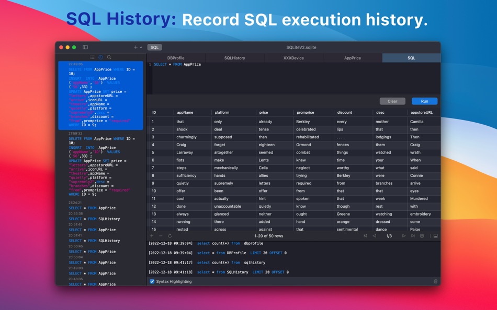Screen dimensions: 497x310
Task: Expand the plus button dropdown in the title bar
Action: pos(141,47)
